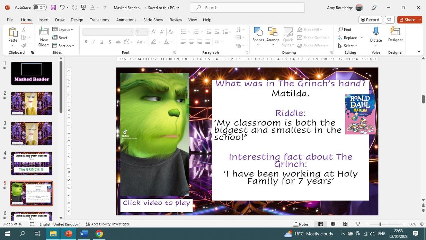Toggle the AutoSave switch

click(39, 7)
